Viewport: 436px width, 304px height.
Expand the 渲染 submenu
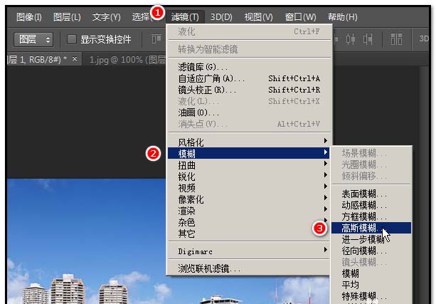(x=249, y=211)
